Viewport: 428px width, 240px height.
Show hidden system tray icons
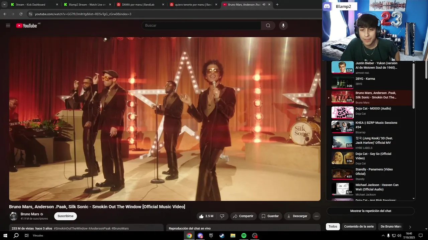383,236
